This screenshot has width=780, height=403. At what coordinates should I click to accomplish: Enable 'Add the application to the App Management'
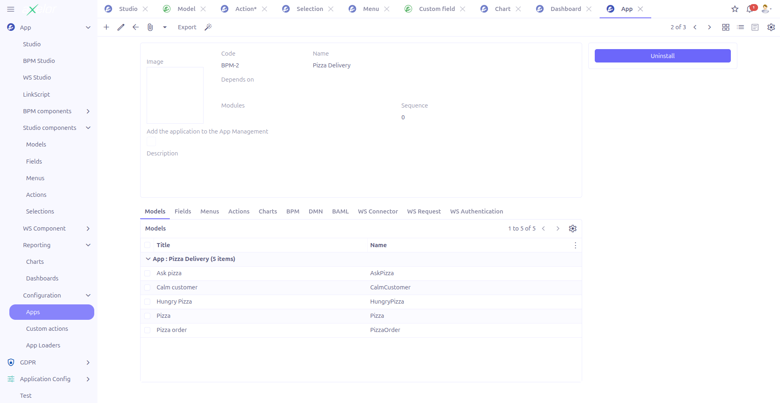point(151,141)
